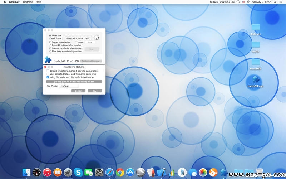Viewport: 286px width, 179px height.
Task: Open iTunes music app in dock
Action: click(x=47, y=172)
